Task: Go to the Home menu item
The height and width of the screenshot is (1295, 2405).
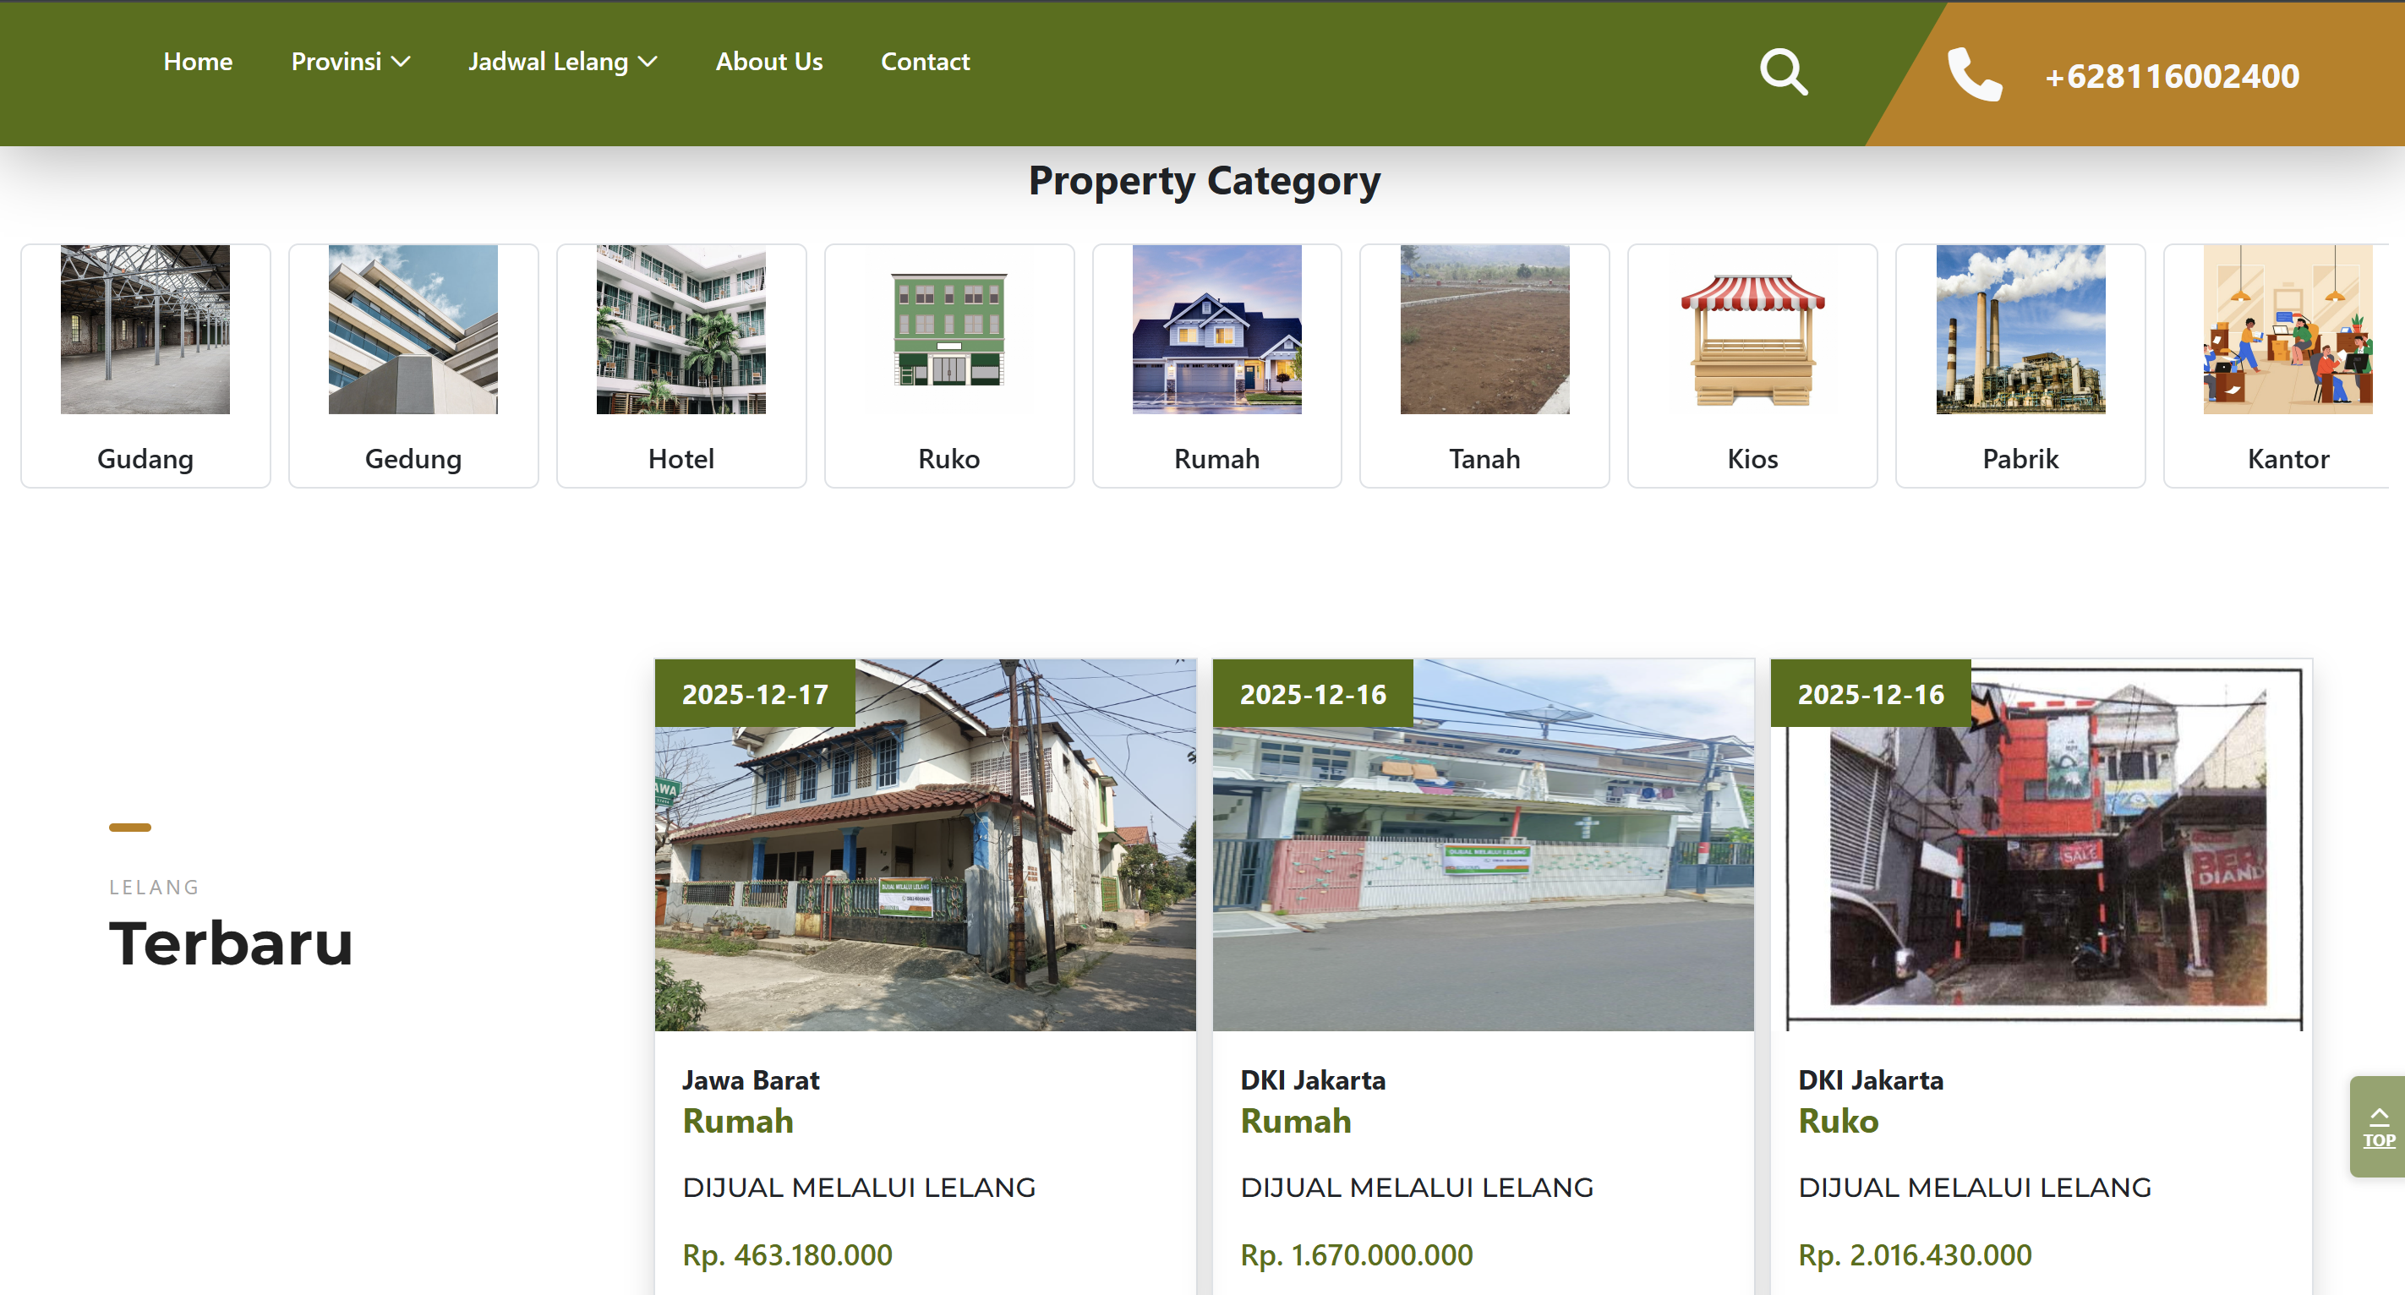Action: 197,62
